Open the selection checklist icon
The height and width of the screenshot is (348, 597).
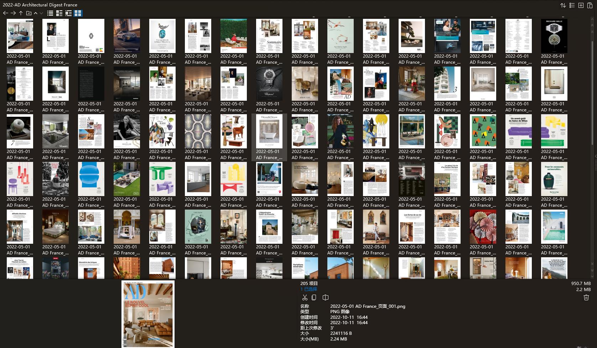572,5
